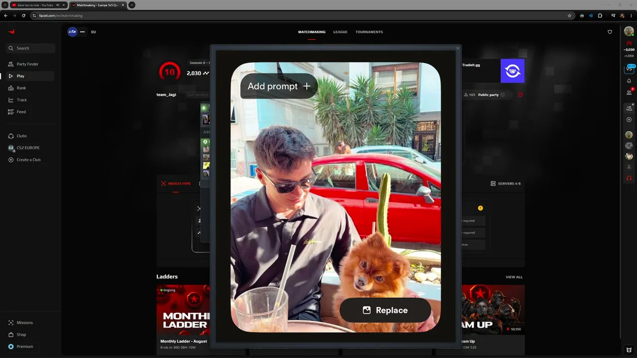Click the first friend avatar in right bar
Viewport: 637px width, 358px height.
pos(629,135)
